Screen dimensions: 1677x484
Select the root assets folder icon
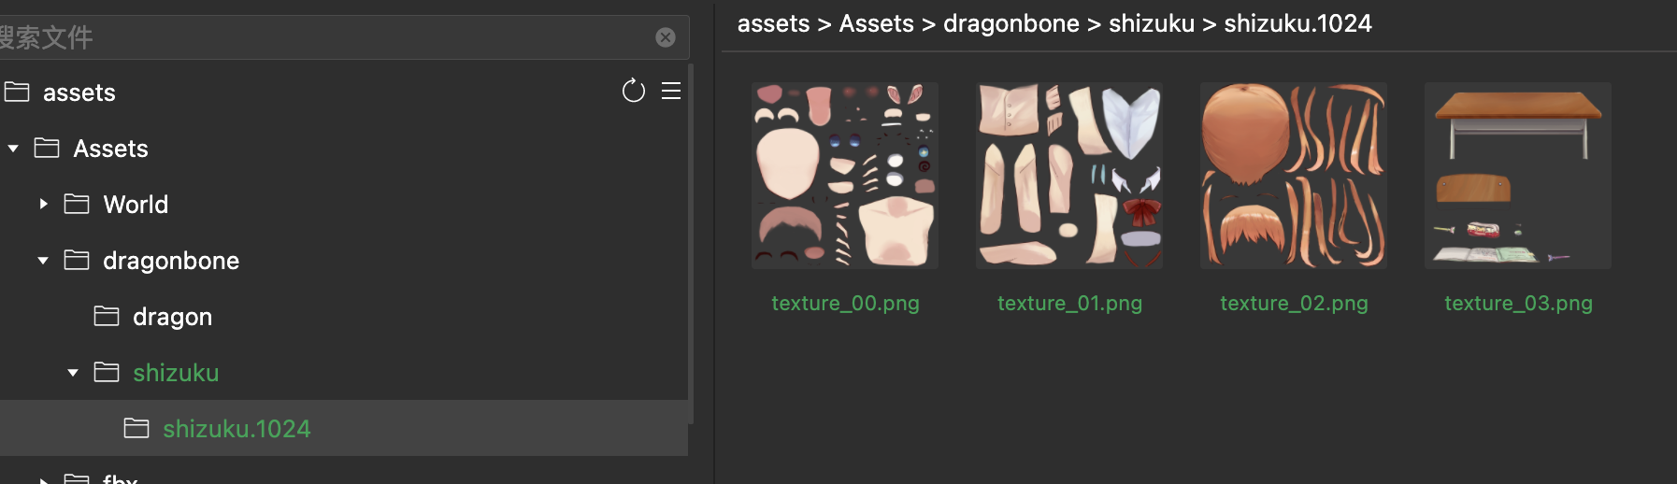[17, 92]
